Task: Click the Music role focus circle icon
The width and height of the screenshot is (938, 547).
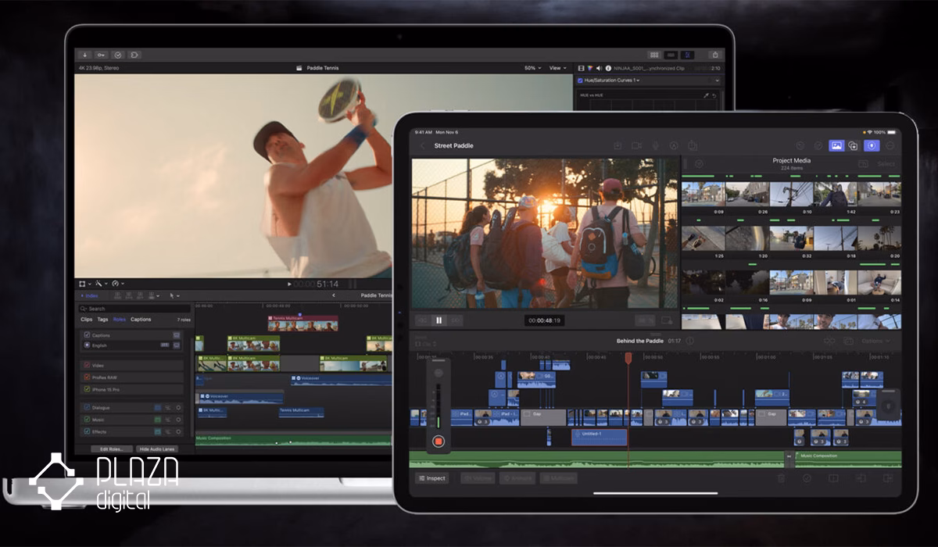Action: pos(178,420)
